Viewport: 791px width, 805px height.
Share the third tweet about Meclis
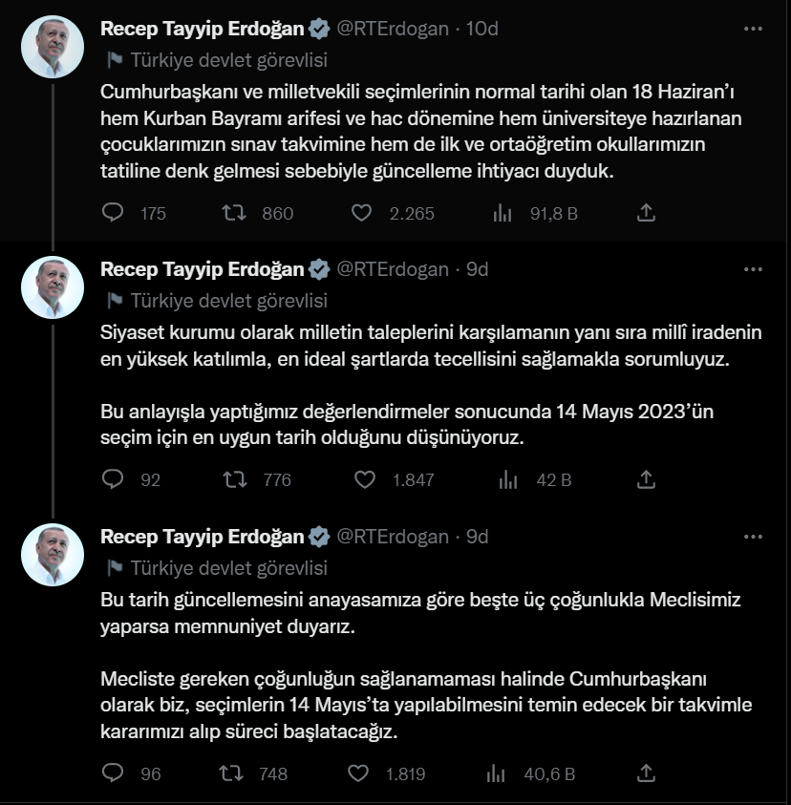[646, 773]
